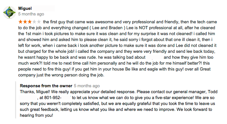Click the capitalized word NOT in the review

[143, 28]
